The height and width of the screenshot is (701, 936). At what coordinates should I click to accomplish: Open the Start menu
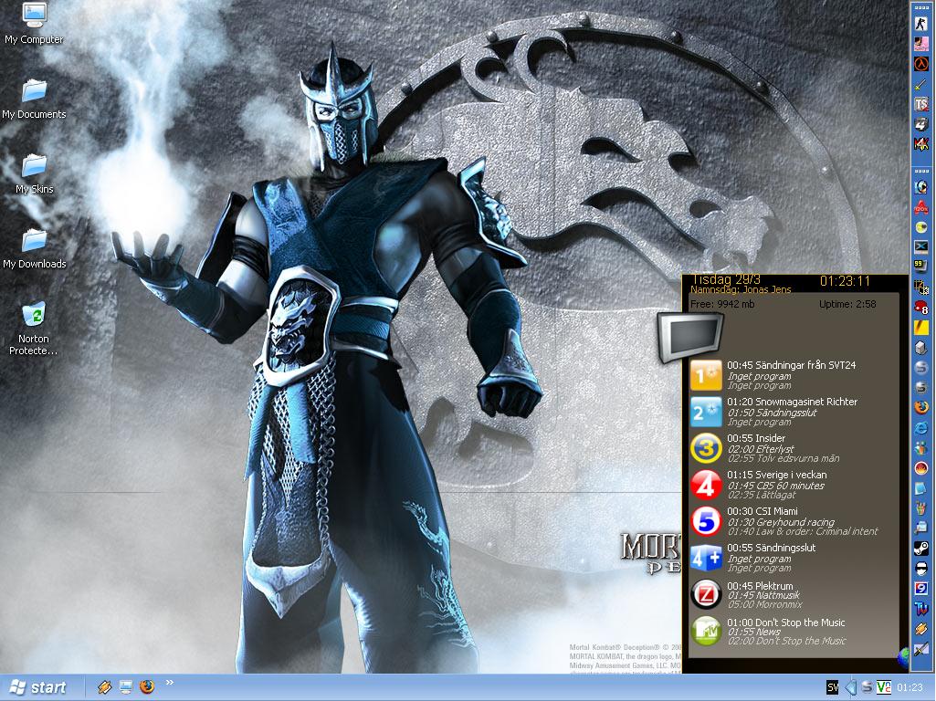(x=37, y=687)
